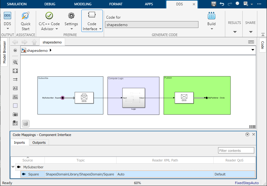Viewport: 267px width, 186px height.
Task: Toggle the indicator beside the Square inport
Action: tap(24, 174)
